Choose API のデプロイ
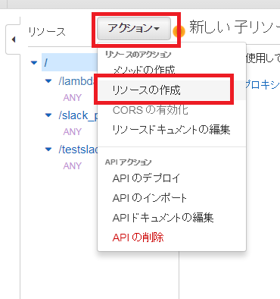Screen dimensions: 280x299 (147, 178)
